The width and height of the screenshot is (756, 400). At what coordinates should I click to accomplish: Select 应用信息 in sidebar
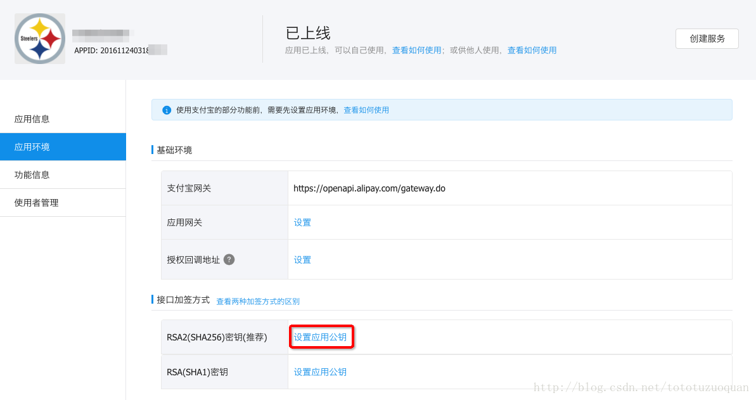(x=32, y=119)
